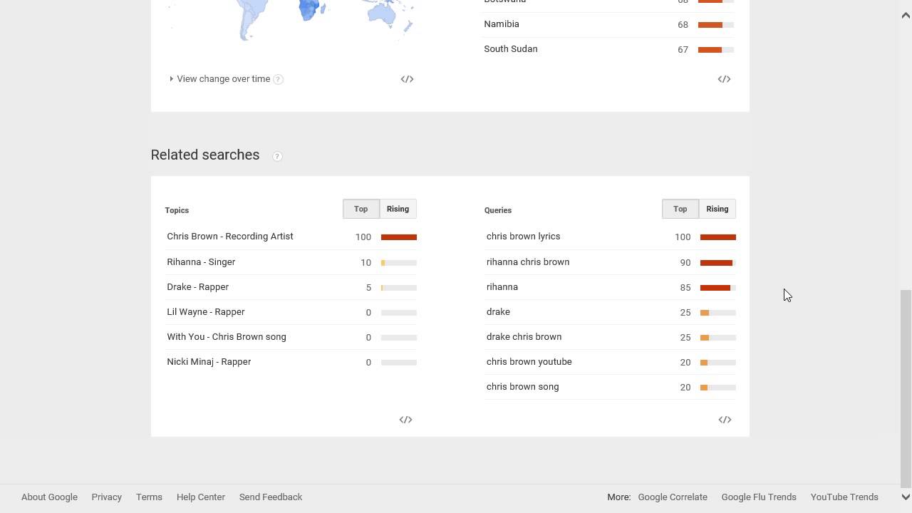Image resolution: width=912 pixels, height=513 pixels.
Task: Click embed icon under Topics list
Action: tap(405, 420)
